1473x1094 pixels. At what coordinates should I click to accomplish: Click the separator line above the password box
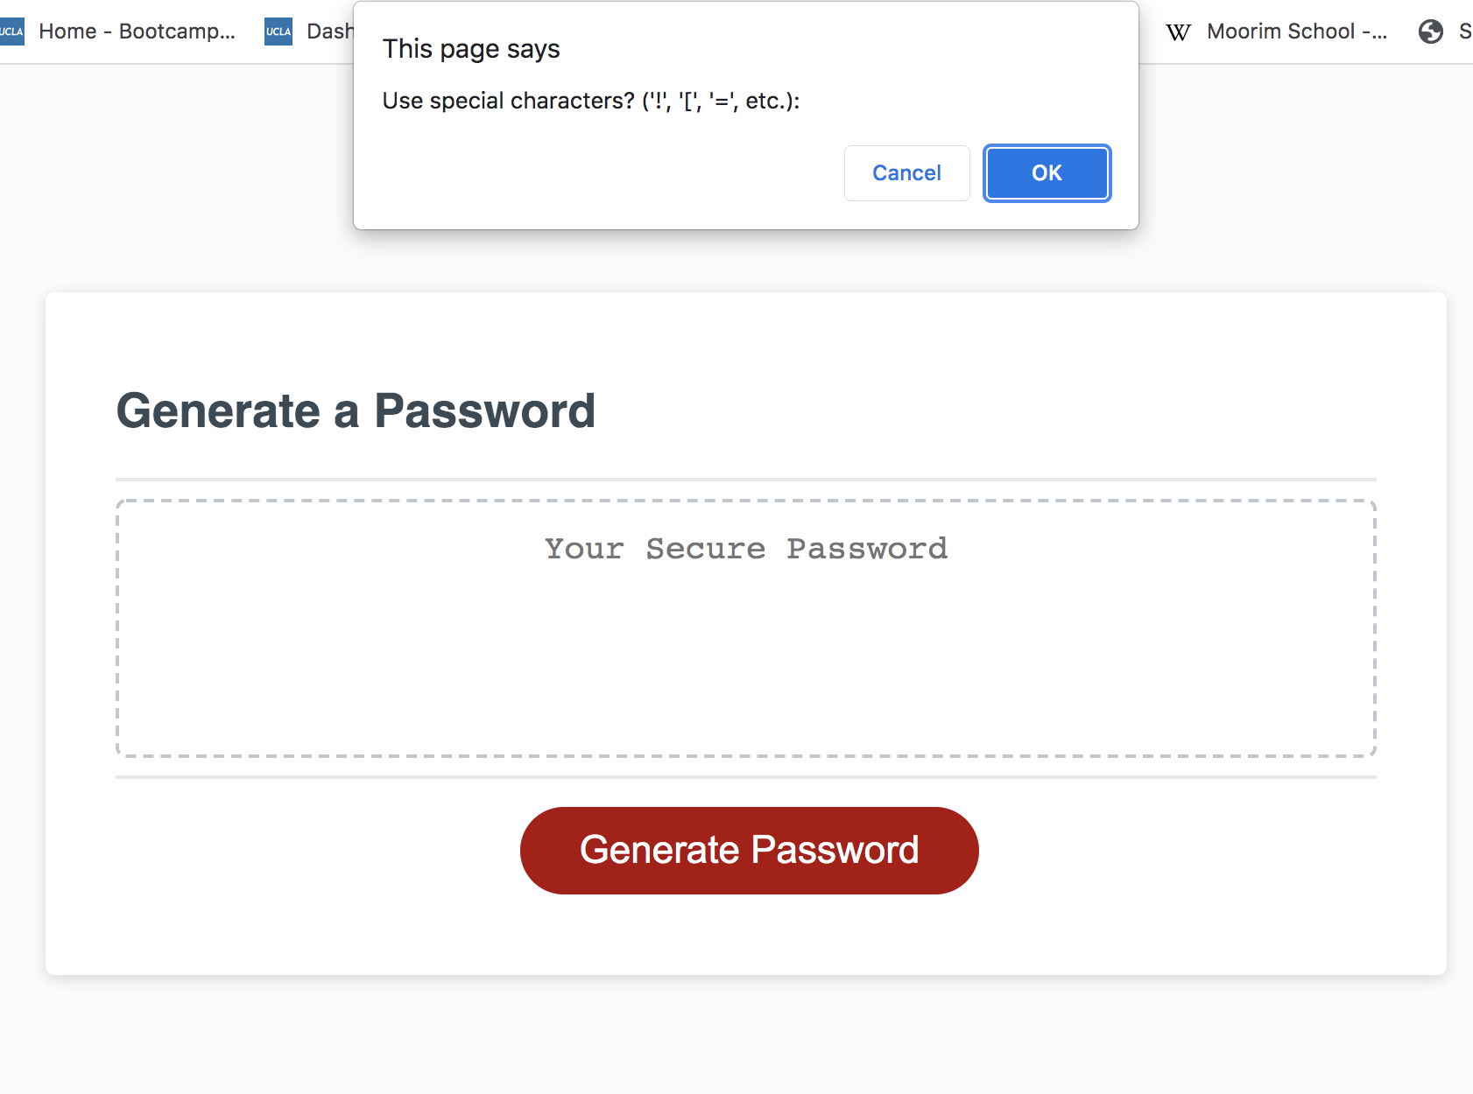(746, 479)
